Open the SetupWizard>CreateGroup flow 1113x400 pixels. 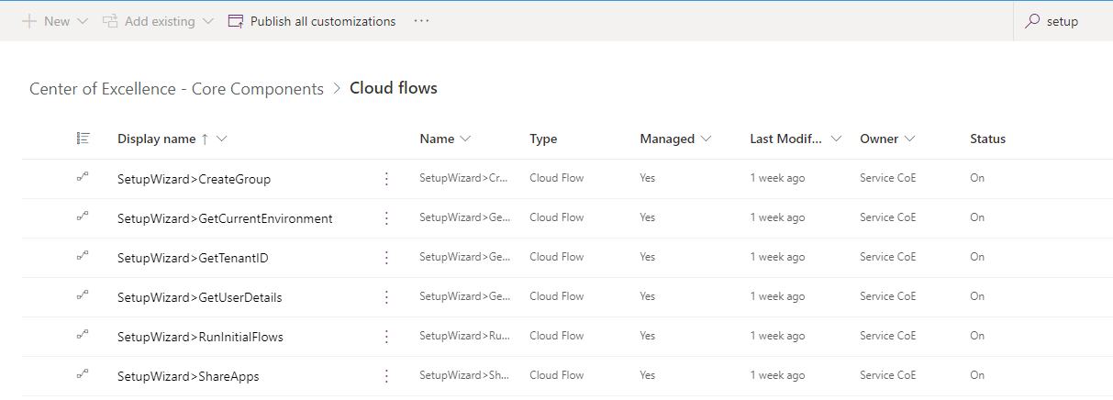point(194,179)
